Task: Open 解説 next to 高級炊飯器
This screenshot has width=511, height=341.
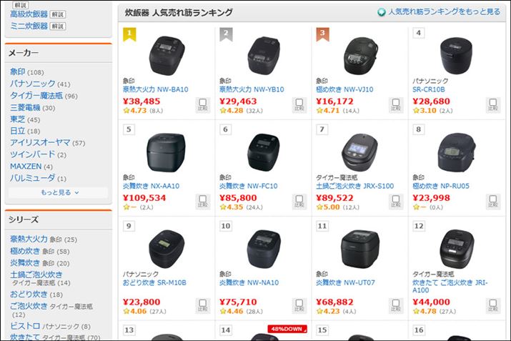Action: coord(58,14)
